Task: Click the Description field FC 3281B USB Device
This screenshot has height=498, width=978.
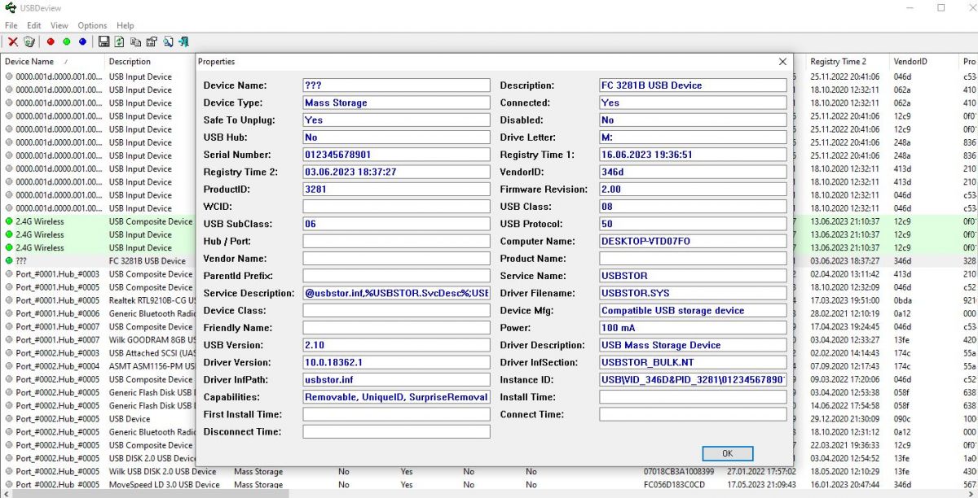Action: [x=693, y=85]
